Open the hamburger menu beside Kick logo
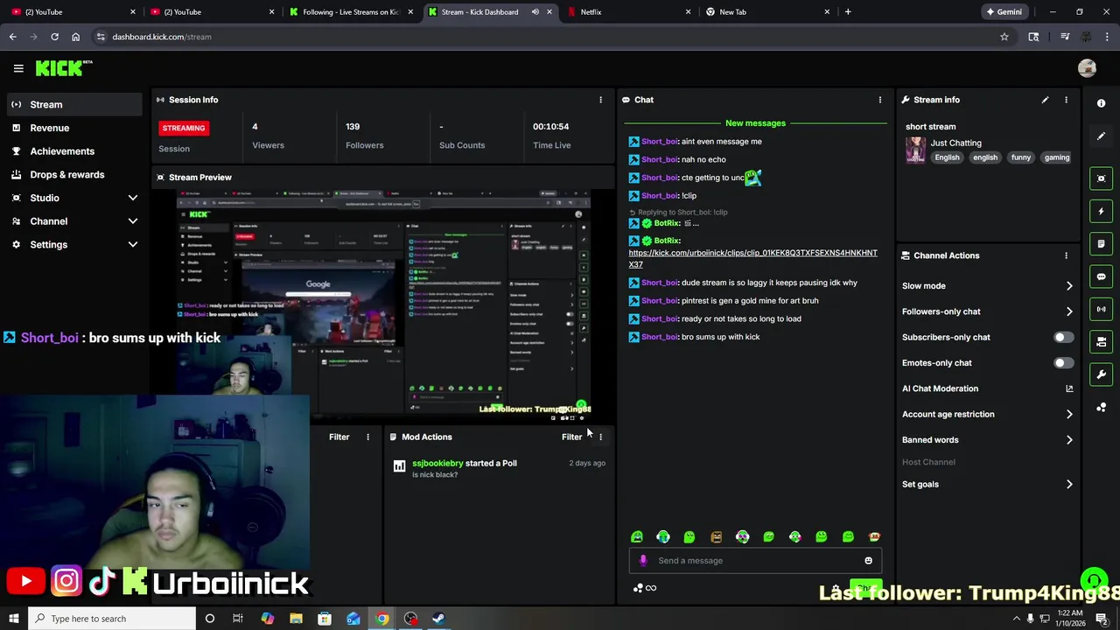 (18, 68)
